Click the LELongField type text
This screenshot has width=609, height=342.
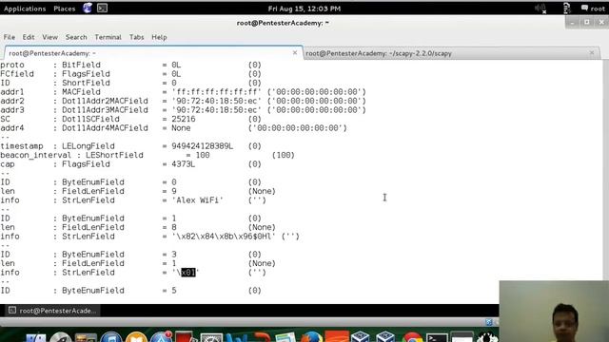[88, 146]
